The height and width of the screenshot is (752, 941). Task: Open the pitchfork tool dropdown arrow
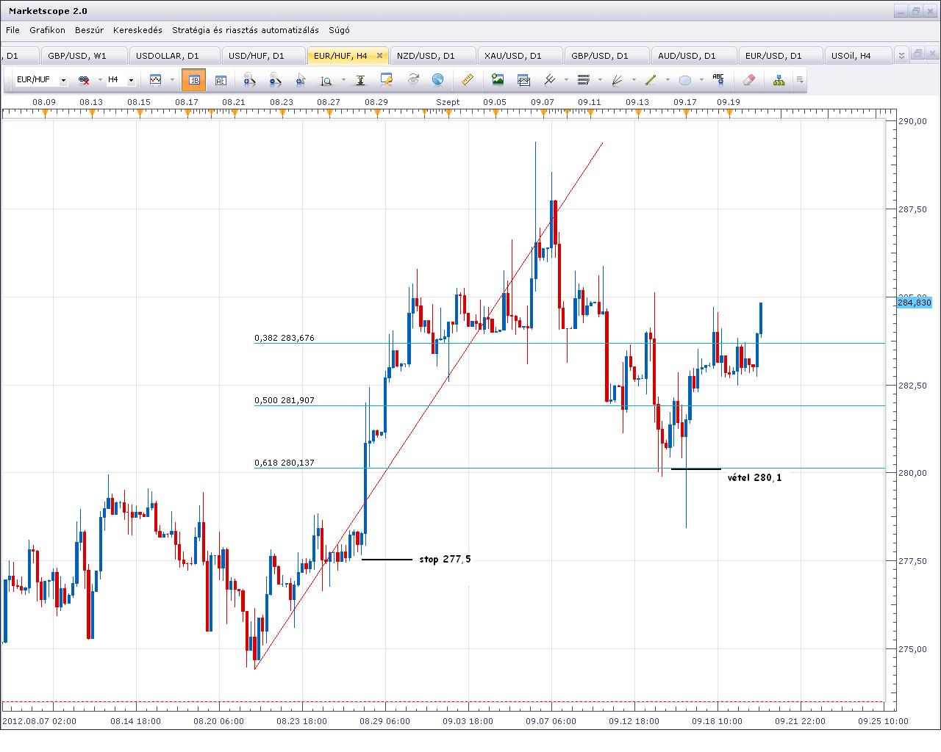click(x=566, y=80)
